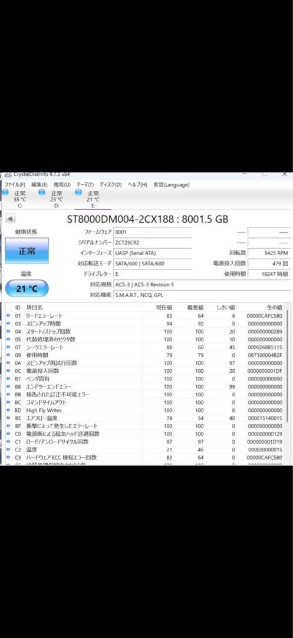293x638 pixels.
Task: Select the スタート/ストップ回数 row name
Action: pos(48,331)
